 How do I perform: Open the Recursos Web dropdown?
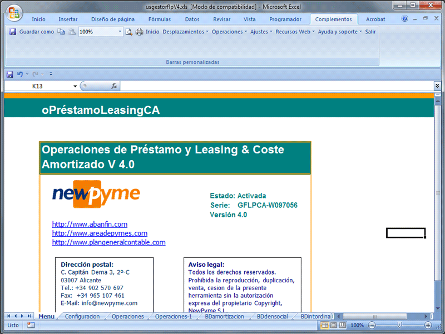point(295,32)
